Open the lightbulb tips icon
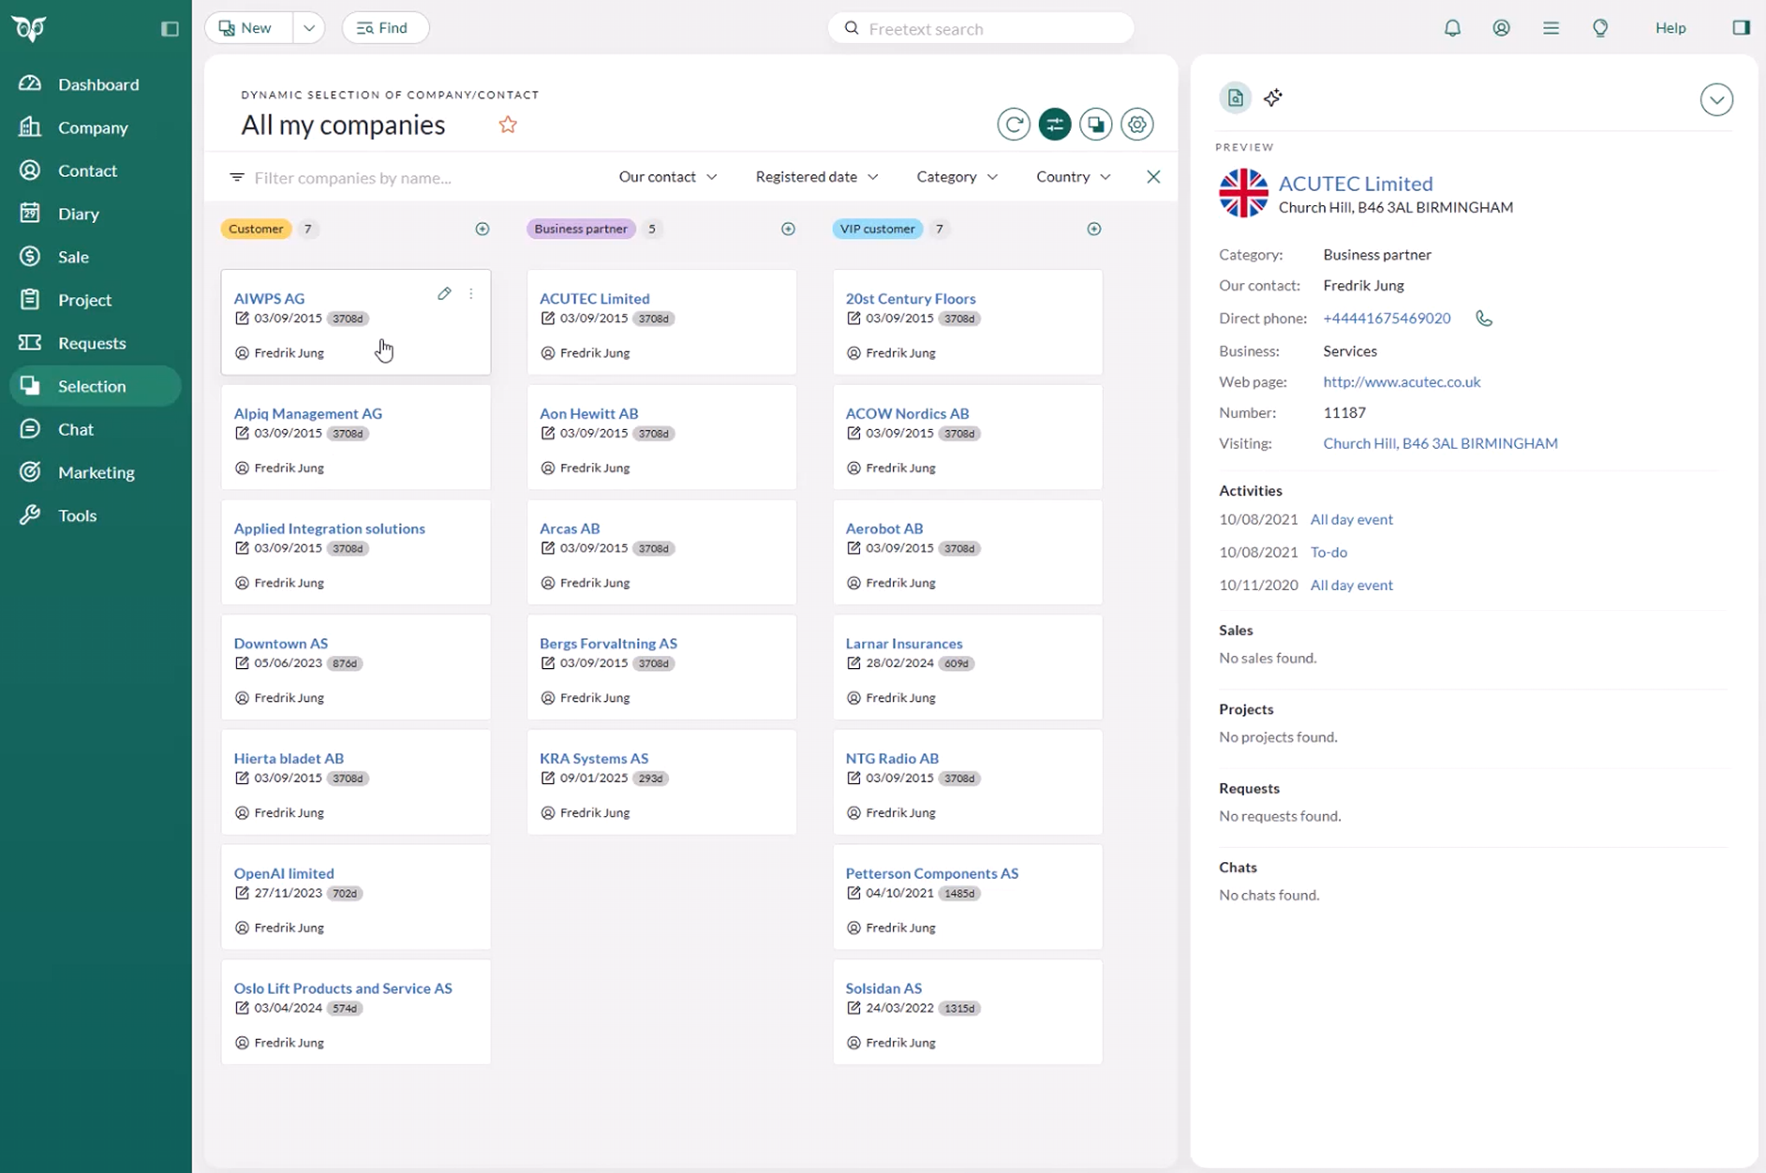Screen dimensions: 1766x1173 [1600, 28]
